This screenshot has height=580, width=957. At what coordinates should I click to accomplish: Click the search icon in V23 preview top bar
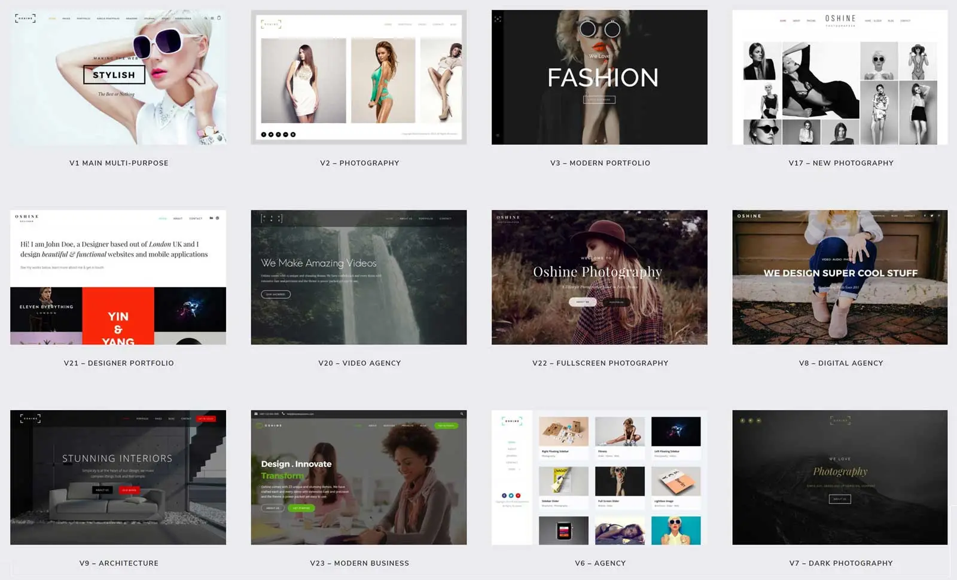coord(462,414)
